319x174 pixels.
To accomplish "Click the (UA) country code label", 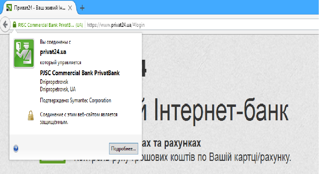I will (x=79, y=25).
